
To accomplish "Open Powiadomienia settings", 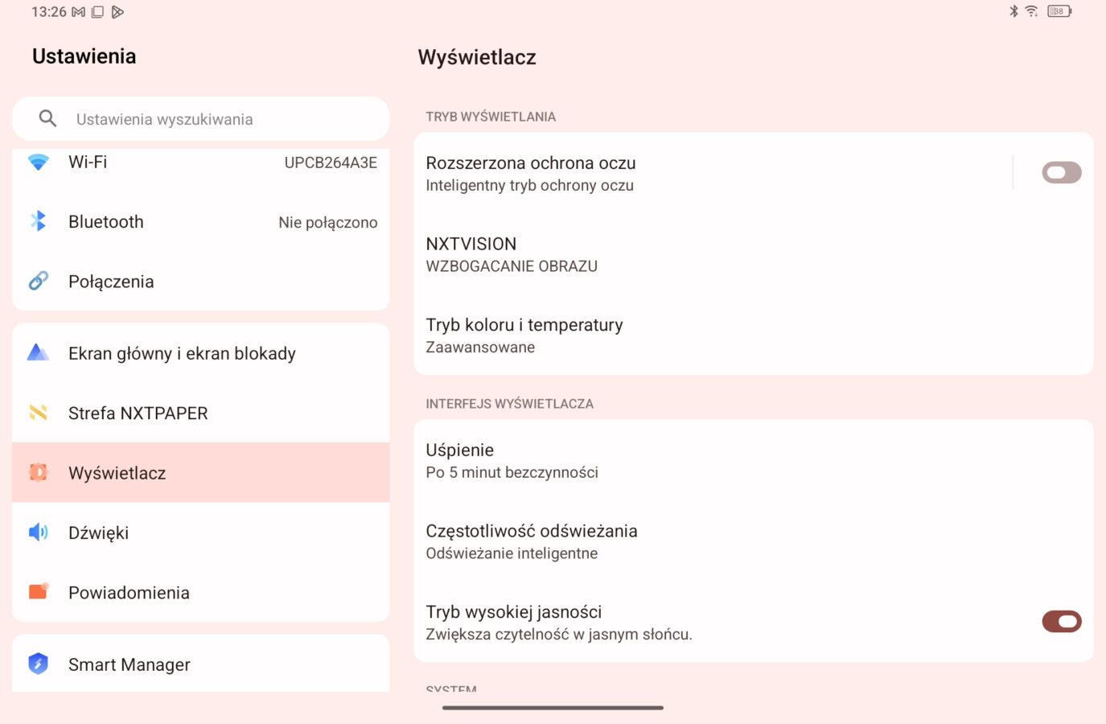I will (201, 592).
